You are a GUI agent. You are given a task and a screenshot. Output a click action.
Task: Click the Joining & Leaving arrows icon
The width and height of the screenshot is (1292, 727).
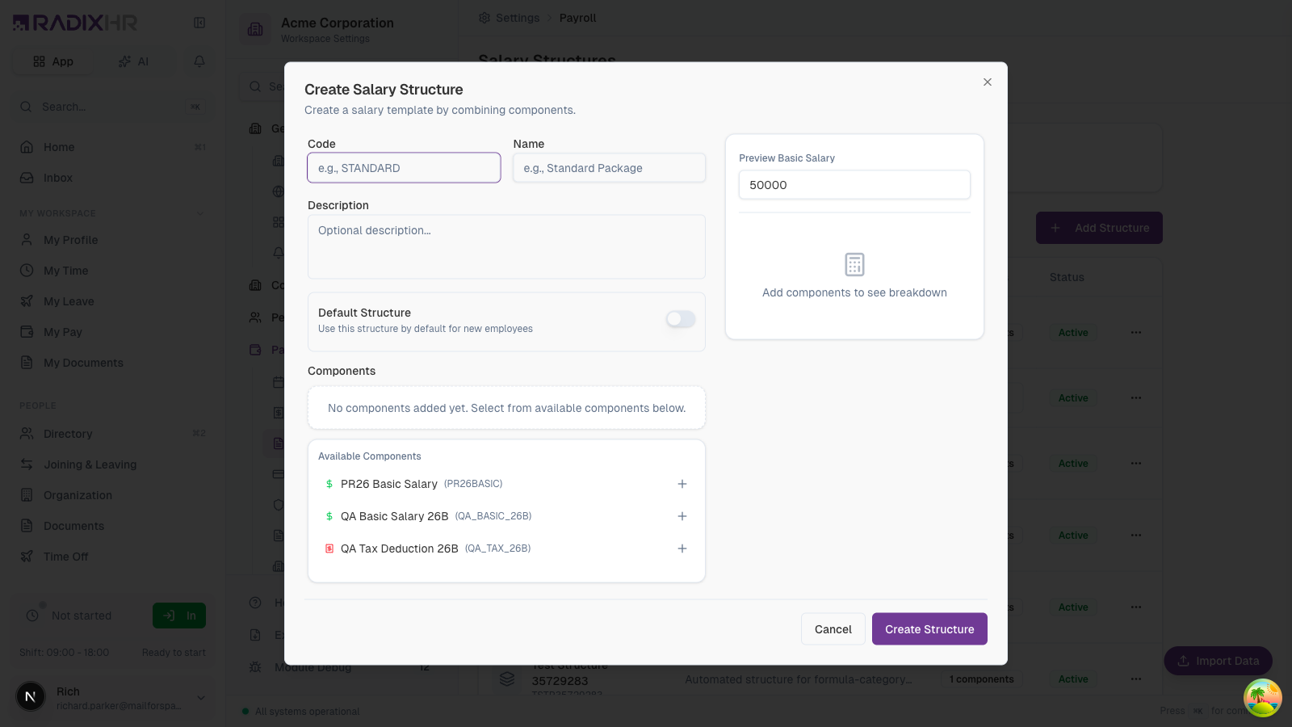tap(27, 464)
